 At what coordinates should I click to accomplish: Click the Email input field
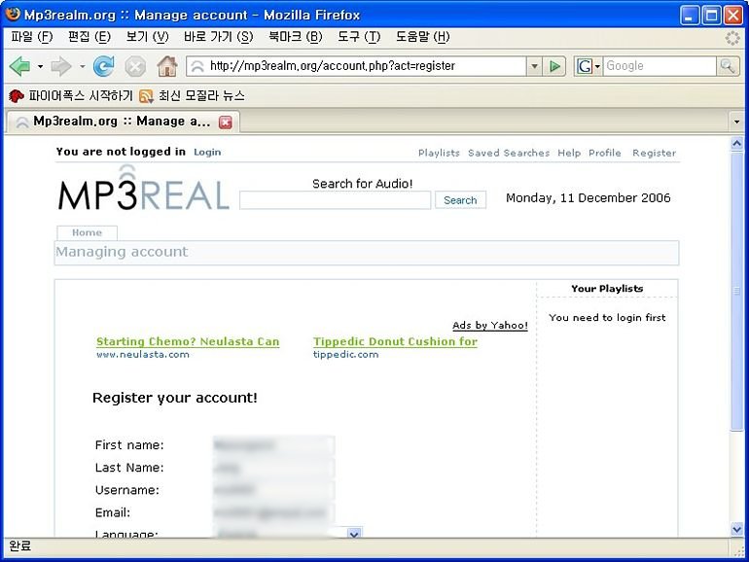[273, 512]
